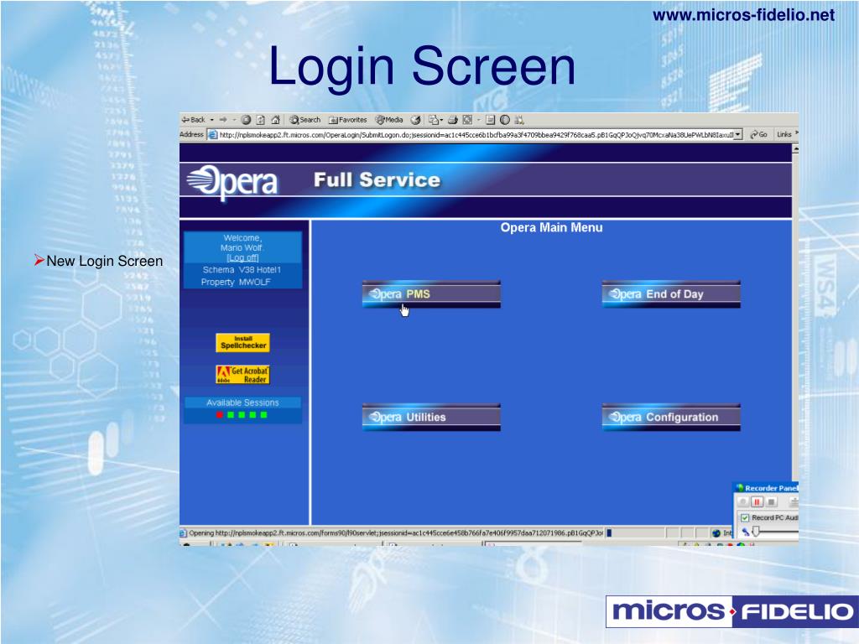Open the Favorites pane
The image size is (859, 644).
[347, 119]
